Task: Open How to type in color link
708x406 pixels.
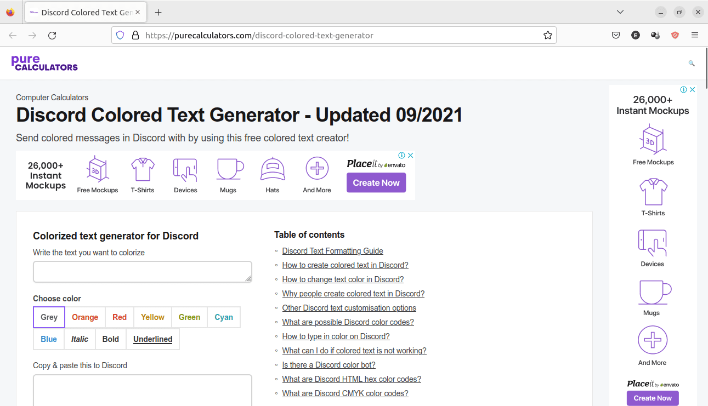Action: point(336,336)
